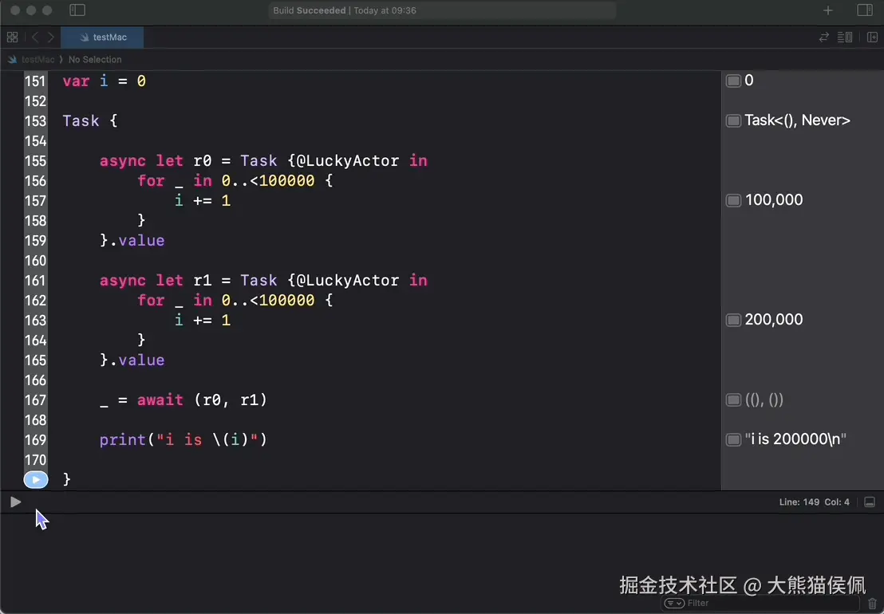The width and height of the screenshot is (884, 614).
Task: Show quick look for result 0
Action: [733, 81]
